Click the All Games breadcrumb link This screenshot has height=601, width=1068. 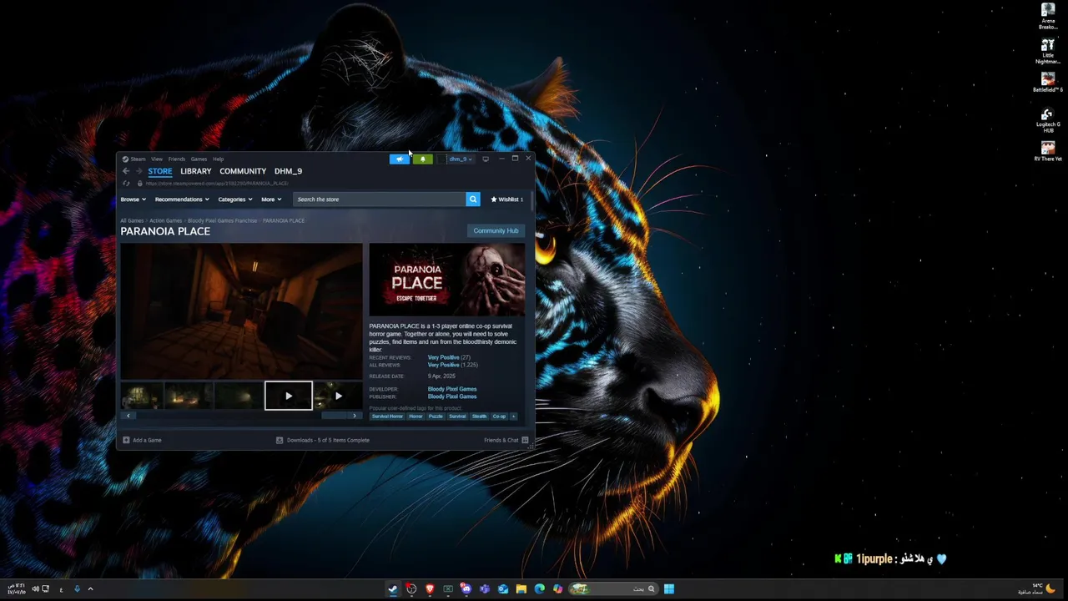click(x=132, y=220)
